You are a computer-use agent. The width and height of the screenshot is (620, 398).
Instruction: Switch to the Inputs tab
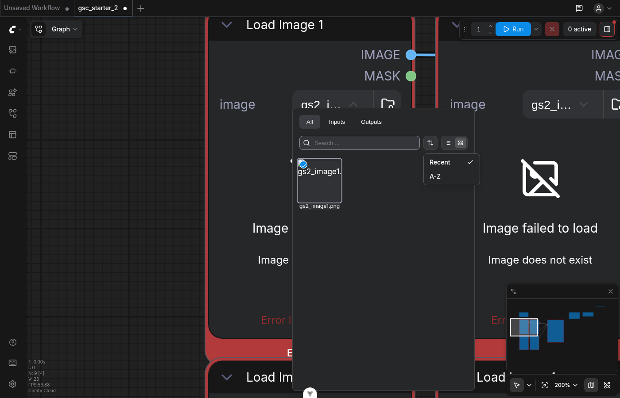(x=337, y=122)
